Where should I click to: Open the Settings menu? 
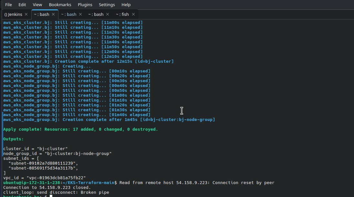point(107,5)
